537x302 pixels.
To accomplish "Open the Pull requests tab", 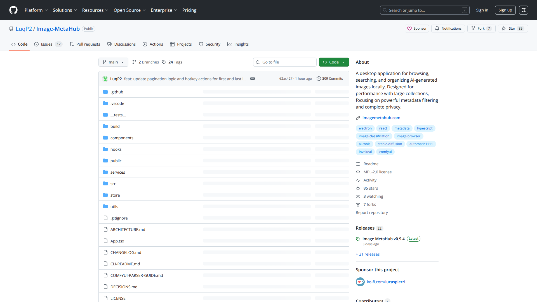I will click(x=85, y=44).
